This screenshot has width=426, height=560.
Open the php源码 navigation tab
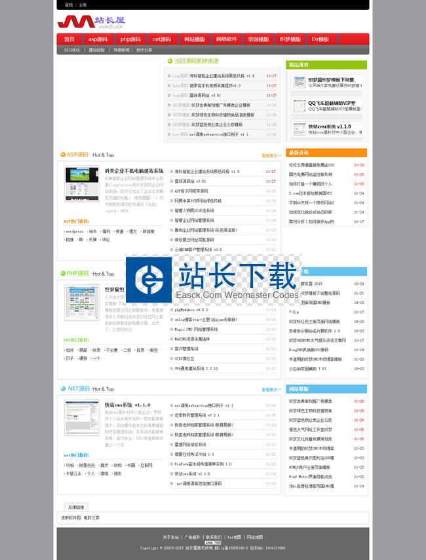[x=130, y=39]
